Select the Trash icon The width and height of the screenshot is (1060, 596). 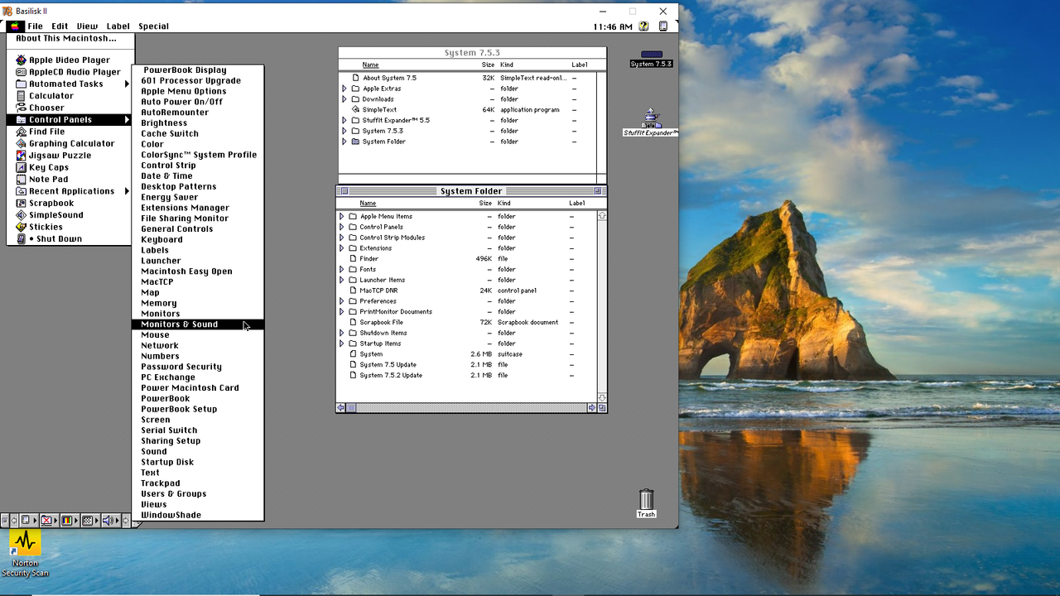[646, 503]
